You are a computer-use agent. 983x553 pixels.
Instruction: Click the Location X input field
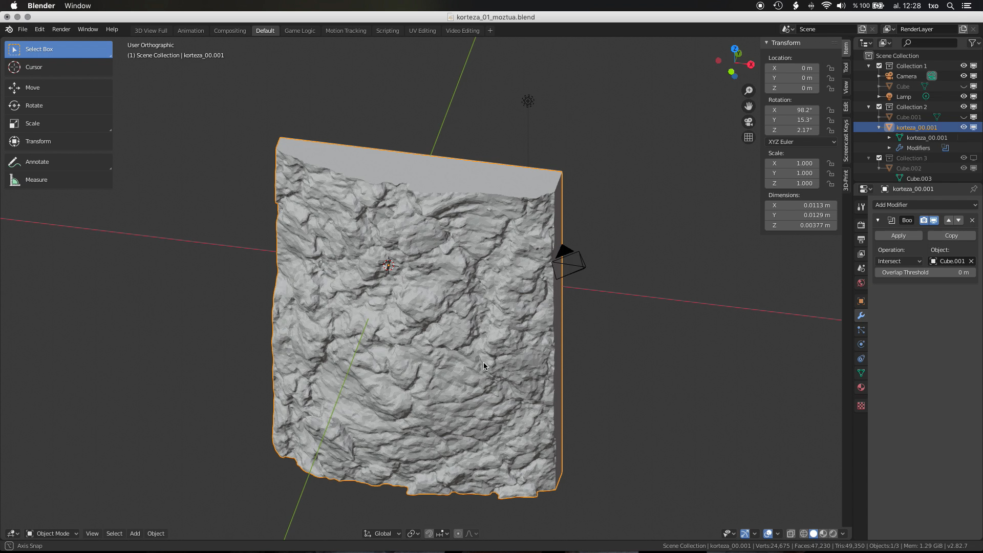(x=792, y=68)
